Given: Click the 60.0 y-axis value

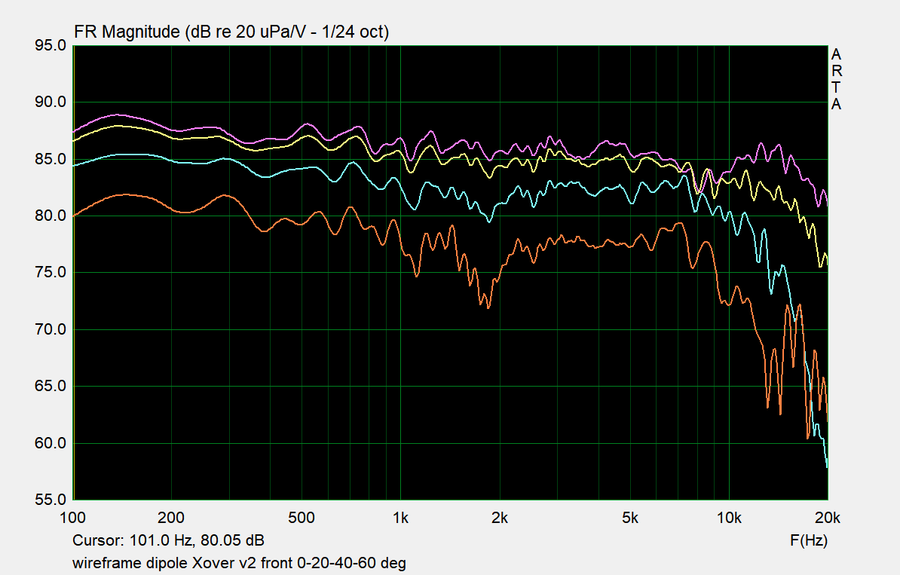Looking at the screenshot, I should [51, 443].
